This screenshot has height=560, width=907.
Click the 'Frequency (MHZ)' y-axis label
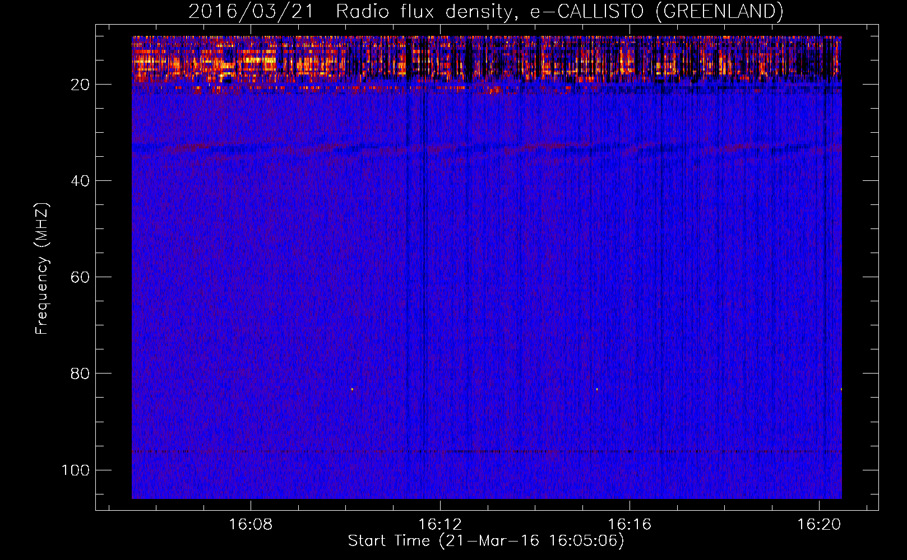(42, 269)
